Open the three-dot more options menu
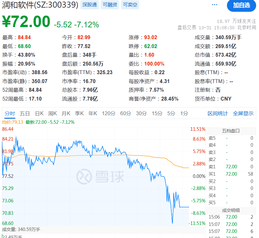 pyautogui.click(x=215, y=5)
